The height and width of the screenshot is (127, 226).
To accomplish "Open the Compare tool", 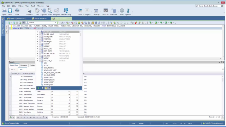I will click(x=87, y=12).
